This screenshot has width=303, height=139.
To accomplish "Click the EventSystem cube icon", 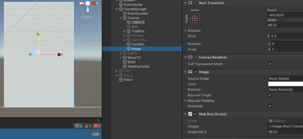I will pyautogui.click(x=125, y=14).
